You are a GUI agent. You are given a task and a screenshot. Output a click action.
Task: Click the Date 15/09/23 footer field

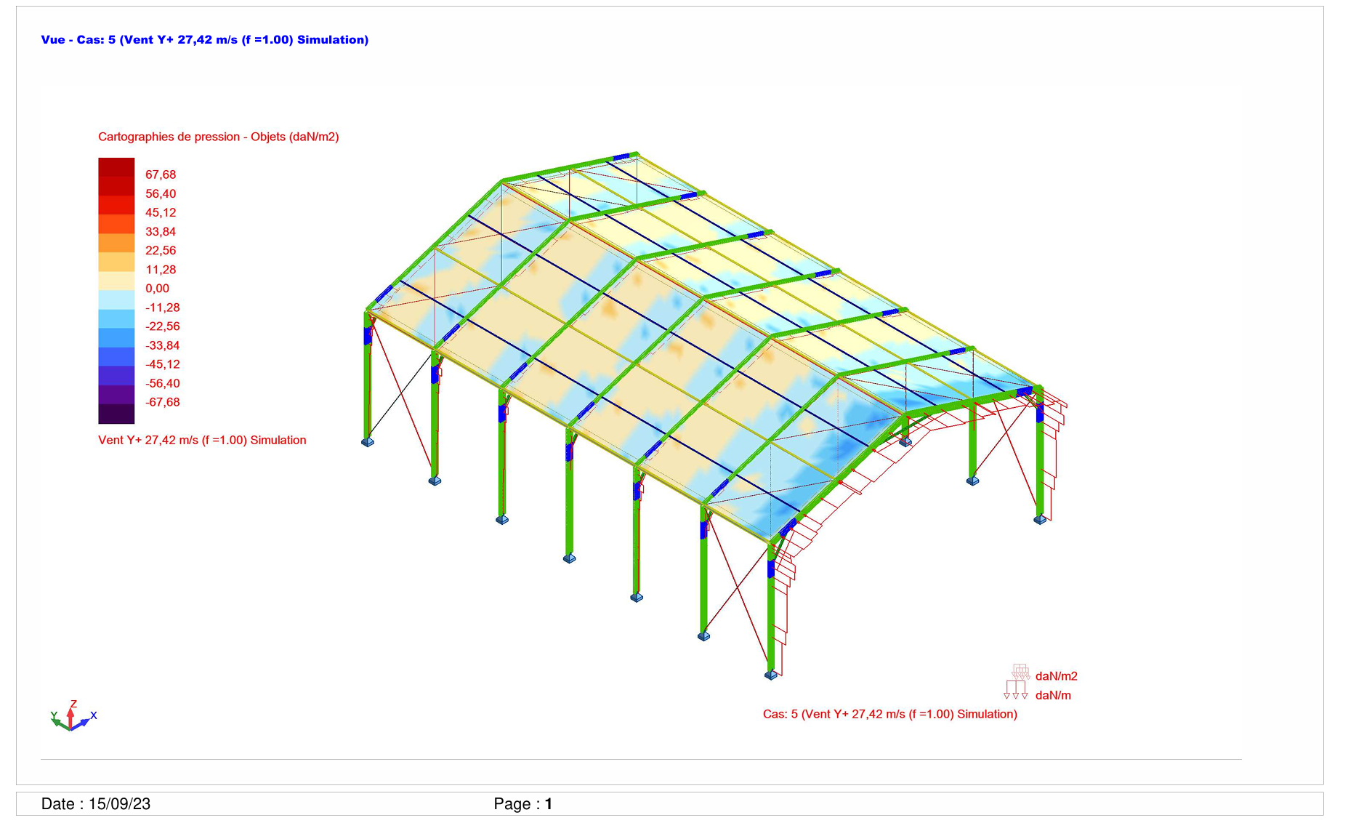(96, 803)
